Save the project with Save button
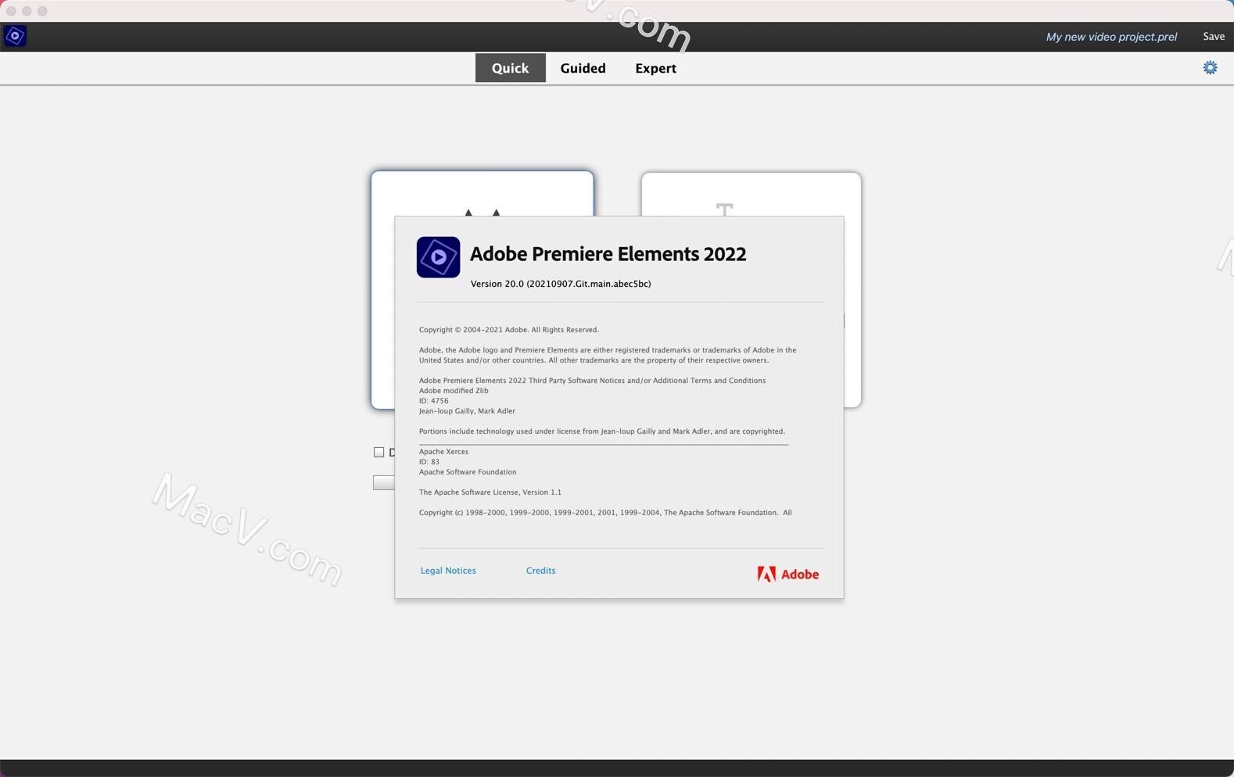1234x777 pixels. pos(1214,37)
